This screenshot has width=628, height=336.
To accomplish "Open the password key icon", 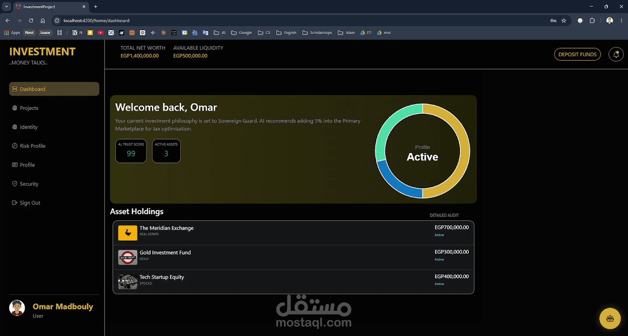I will pos(553,21).
